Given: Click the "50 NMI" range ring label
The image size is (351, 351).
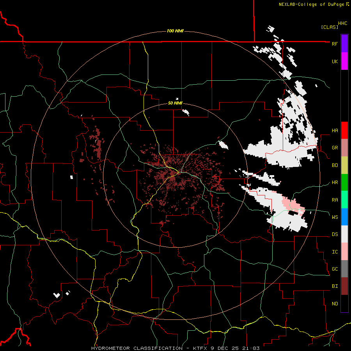Looking at the screenshot, I should tap(175, 103).
